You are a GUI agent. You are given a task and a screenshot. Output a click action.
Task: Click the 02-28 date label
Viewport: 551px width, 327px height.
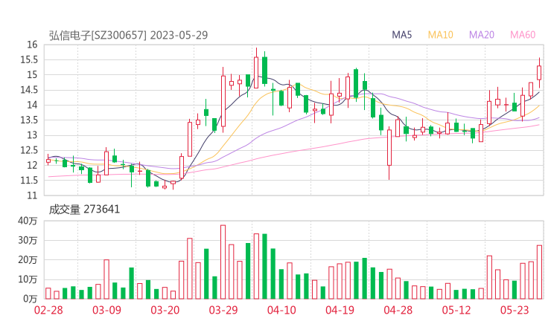pos(48,310)
